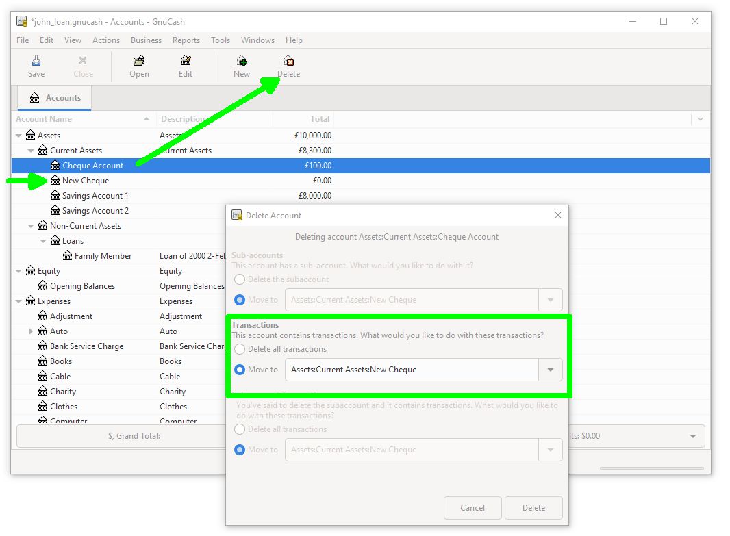Select bottom section 'Move to' radio

(x=240, y=450)
